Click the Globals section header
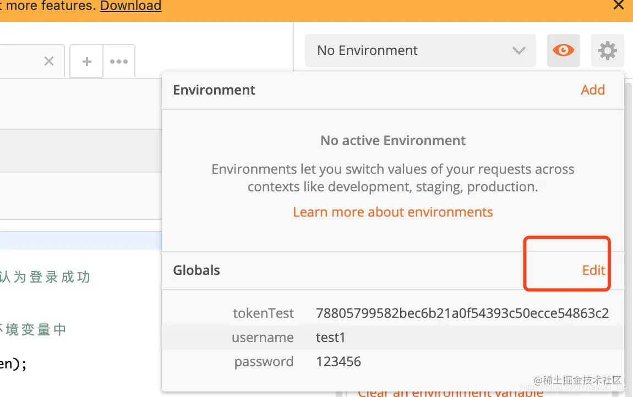This screenshot has width=633, height=397. (197, 270)
